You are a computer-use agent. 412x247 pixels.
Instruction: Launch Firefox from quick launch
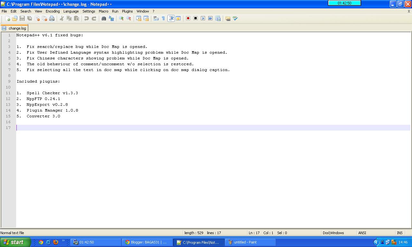(56, 242)
